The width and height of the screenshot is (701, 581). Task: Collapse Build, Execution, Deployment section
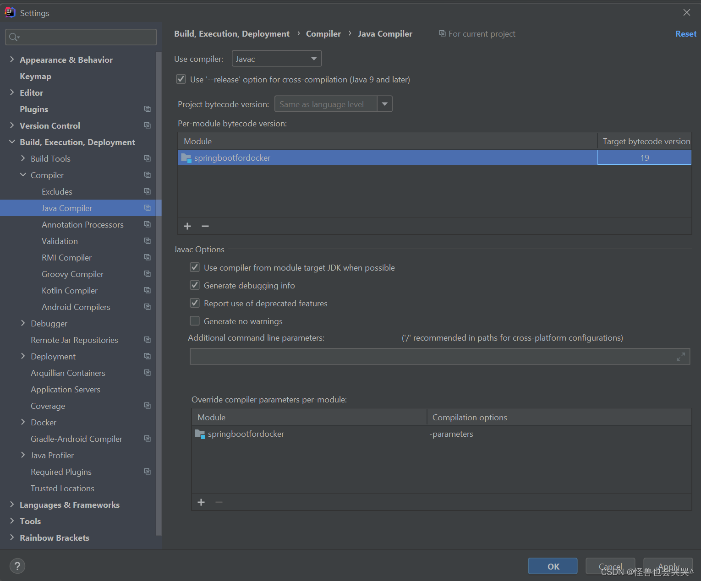point(12,142)
